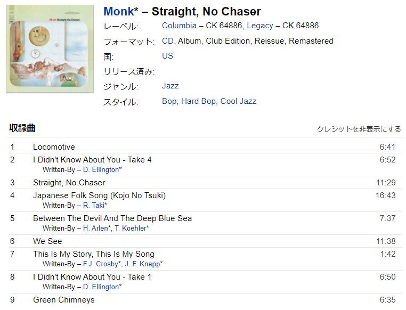Open the Columbia label link
The image size is (406, 310).
(x=179, y=26)
